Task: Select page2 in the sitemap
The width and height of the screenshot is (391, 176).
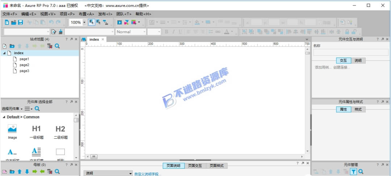Action: click(x=25, y=65)
